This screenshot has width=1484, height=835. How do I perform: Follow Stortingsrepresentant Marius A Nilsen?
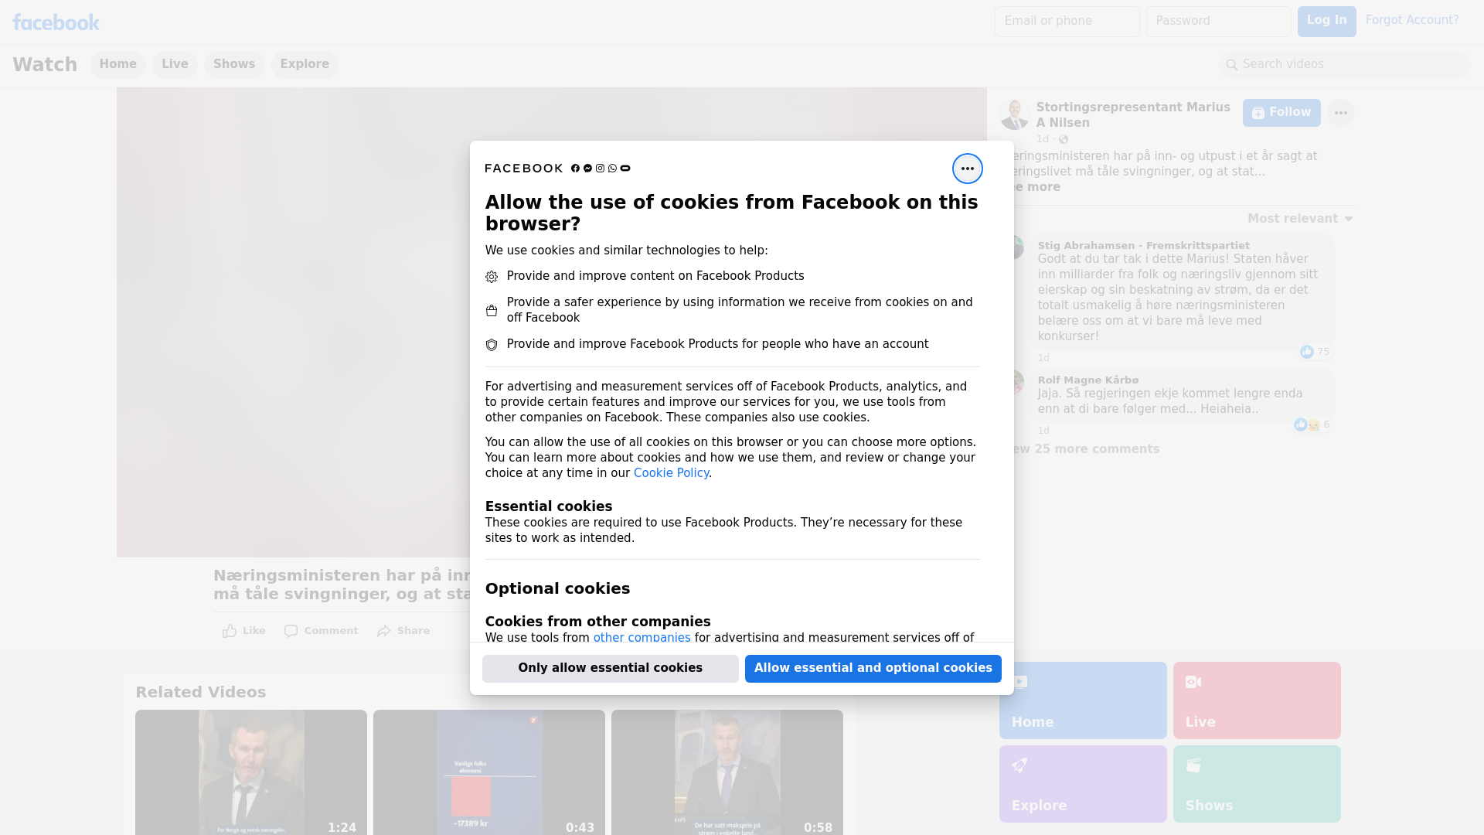[1281, 113]
